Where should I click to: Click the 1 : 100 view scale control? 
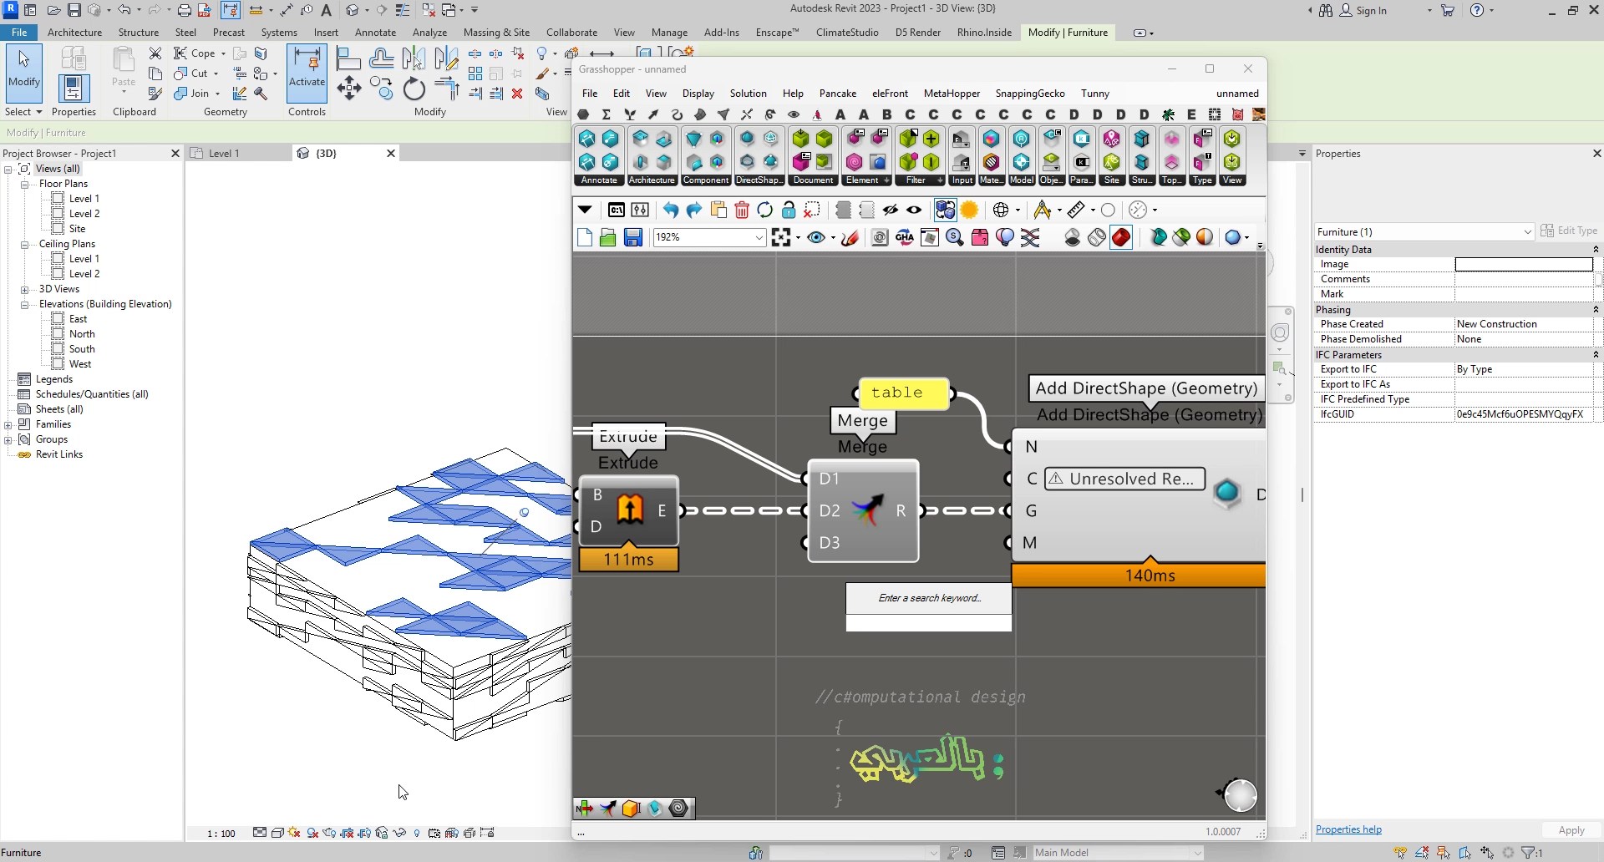(x=221, y=834)
